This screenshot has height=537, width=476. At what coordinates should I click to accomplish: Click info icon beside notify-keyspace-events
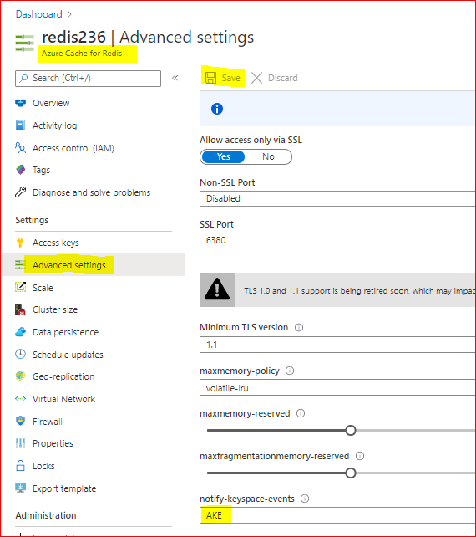tap(305, 499)
